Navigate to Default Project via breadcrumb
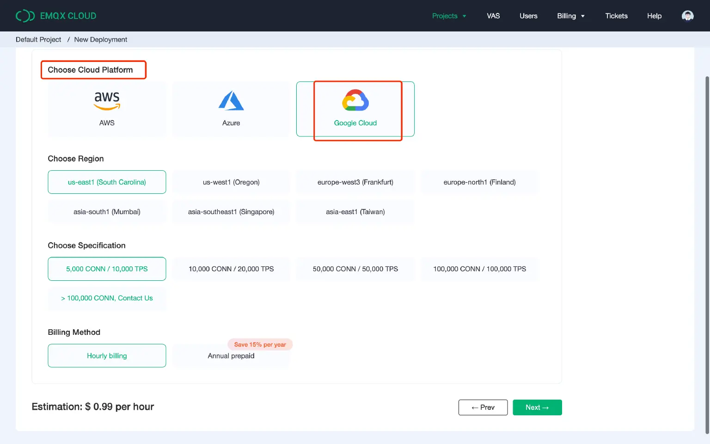Screen dimensions: 710x444 [38, 39]
